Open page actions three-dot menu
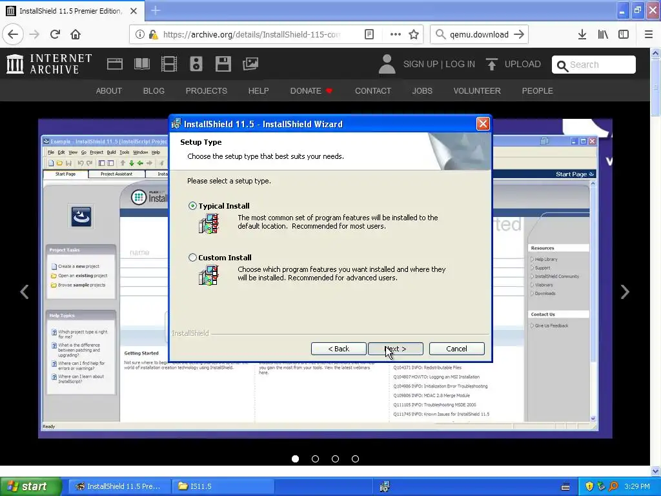 coord(396,34)
